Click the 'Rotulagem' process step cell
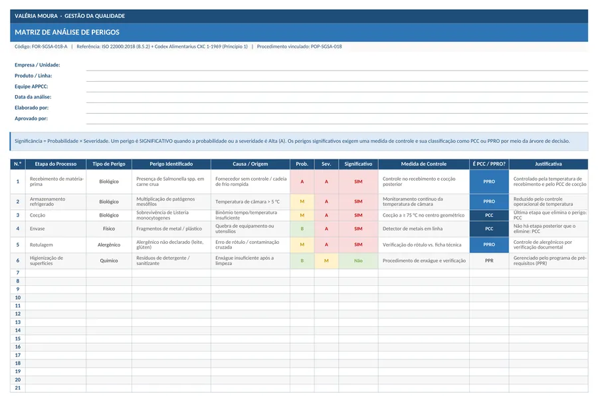Viewport: 598px width, 402px height. (x=56, y=245)
